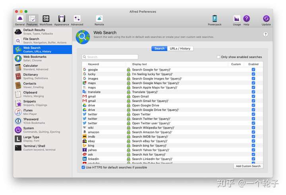This screenshot has height=195, width=286.
Task: Open Dictionary feature settings
Action: pyautogui.click(x=43, y=76)
